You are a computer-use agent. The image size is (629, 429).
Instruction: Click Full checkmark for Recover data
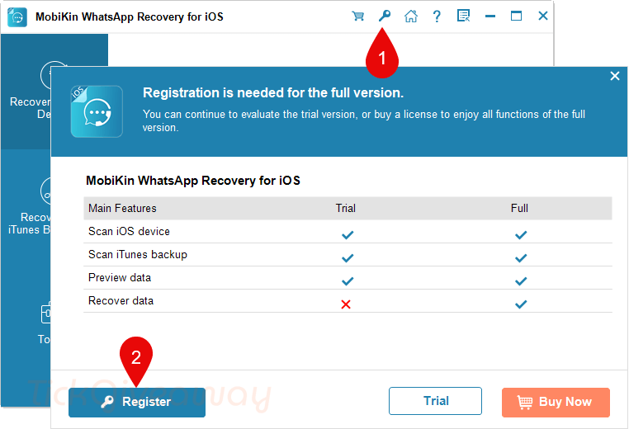click(x=521, y=304)
